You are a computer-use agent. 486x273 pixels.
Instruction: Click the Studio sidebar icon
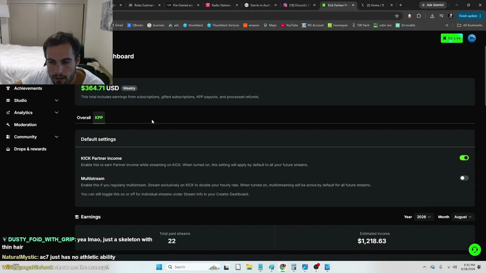(8, 100)
